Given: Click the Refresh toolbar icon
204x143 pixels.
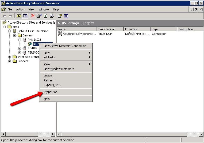Looking at the screenshot, I should [x=45, y=16].
